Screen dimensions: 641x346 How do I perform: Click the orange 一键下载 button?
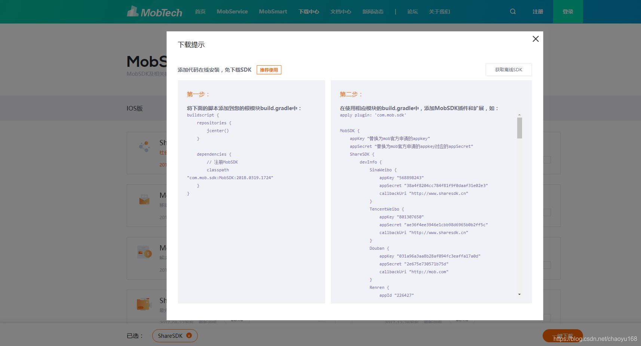tap(563, 336)
